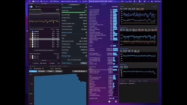Click the Cycles row in Battery Details
The width and height of the screenshot is (187, 105).
tap(74, 35)
